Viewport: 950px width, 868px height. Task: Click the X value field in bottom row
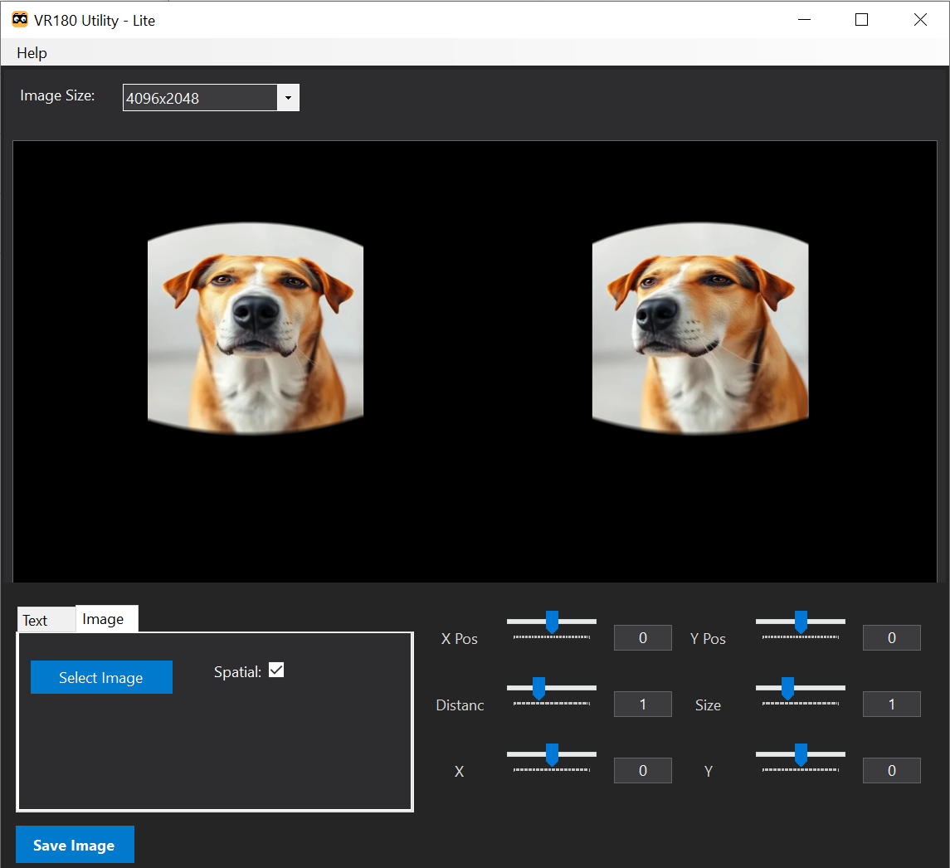[x=643, y=770]
